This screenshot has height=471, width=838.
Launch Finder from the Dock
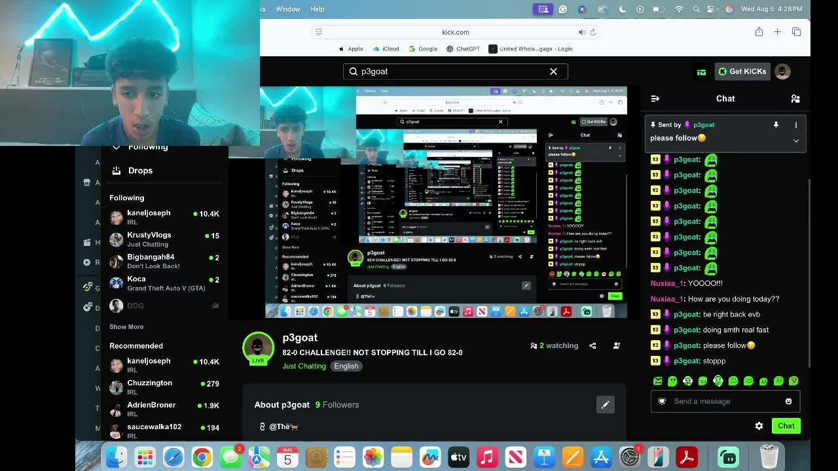tap(117, 457)
